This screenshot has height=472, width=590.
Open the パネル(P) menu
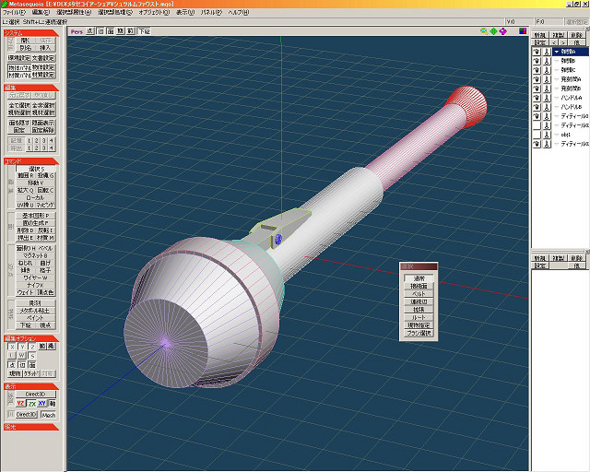pos(211,12)
